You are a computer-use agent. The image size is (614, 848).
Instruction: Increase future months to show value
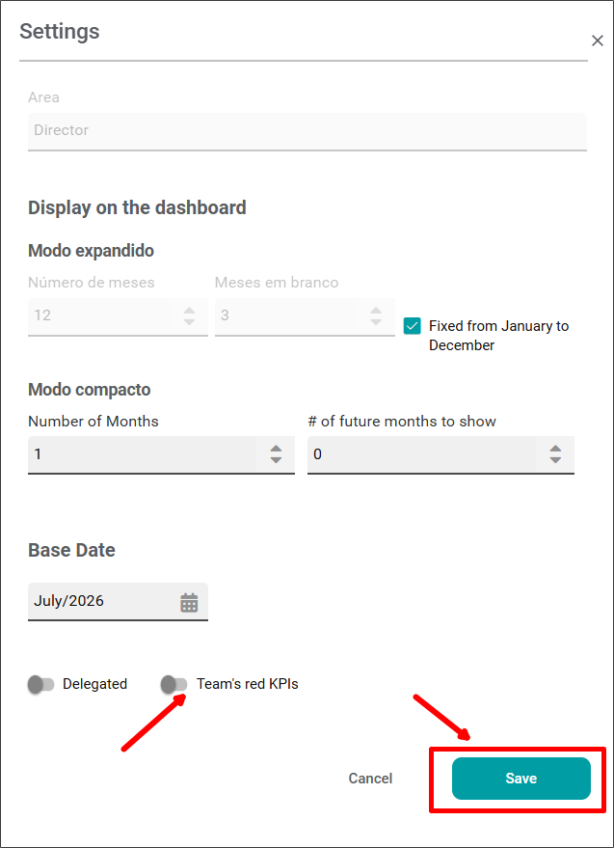[555, 449]
